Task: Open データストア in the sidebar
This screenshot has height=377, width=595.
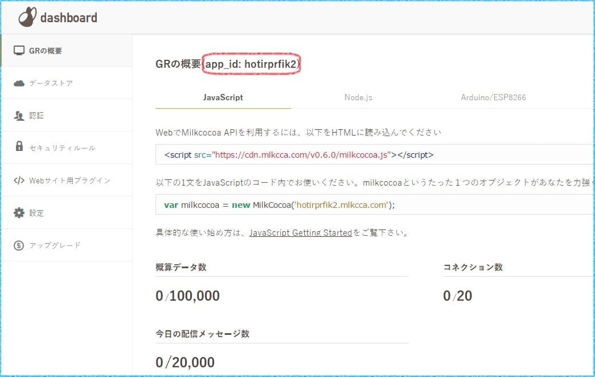Action: 51,83
